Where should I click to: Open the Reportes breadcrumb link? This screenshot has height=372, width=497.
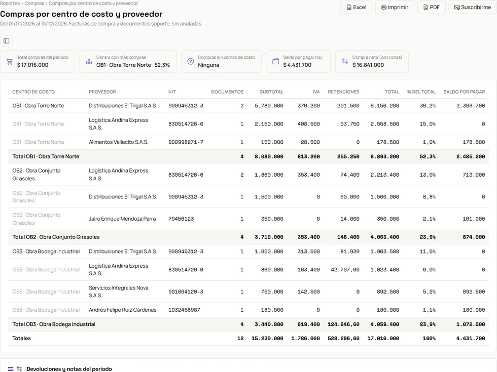10,4
